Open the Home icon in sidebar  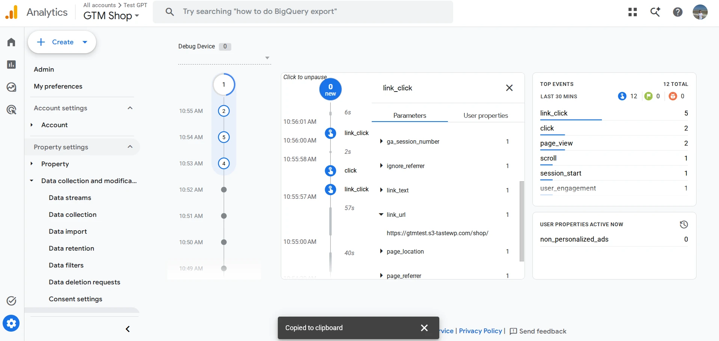click(11, 42)
